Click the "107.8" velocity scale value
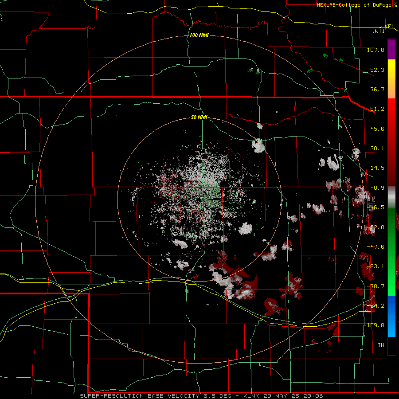Image resolution: width=399 pixels, height=399 pixels. pyautogui.click(x=376, y=50)
